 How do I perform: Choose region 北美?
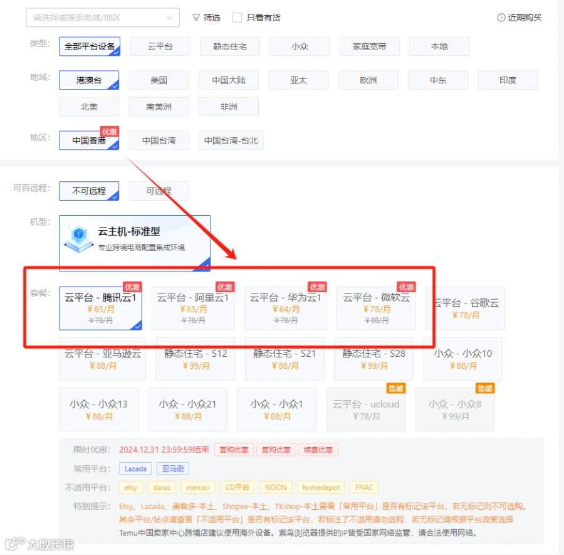coord(89,107)
